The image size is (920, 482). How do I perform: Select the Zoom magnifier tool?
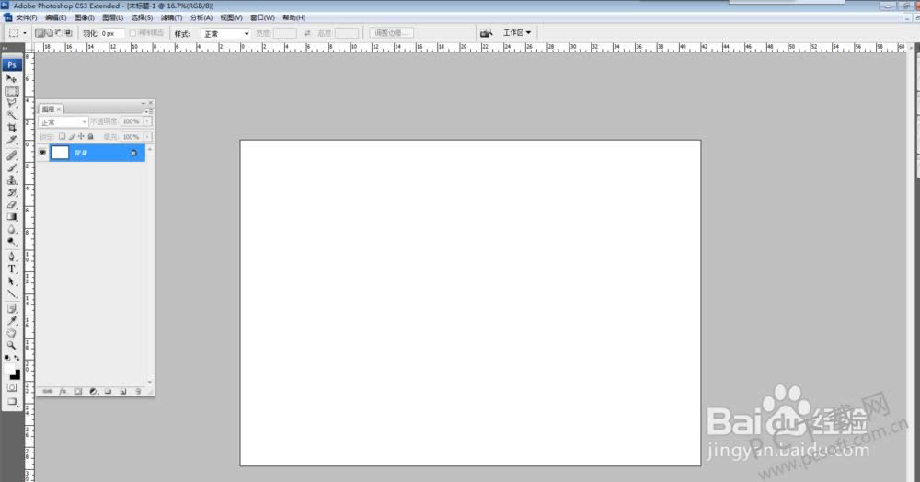(x=12, y=345)
